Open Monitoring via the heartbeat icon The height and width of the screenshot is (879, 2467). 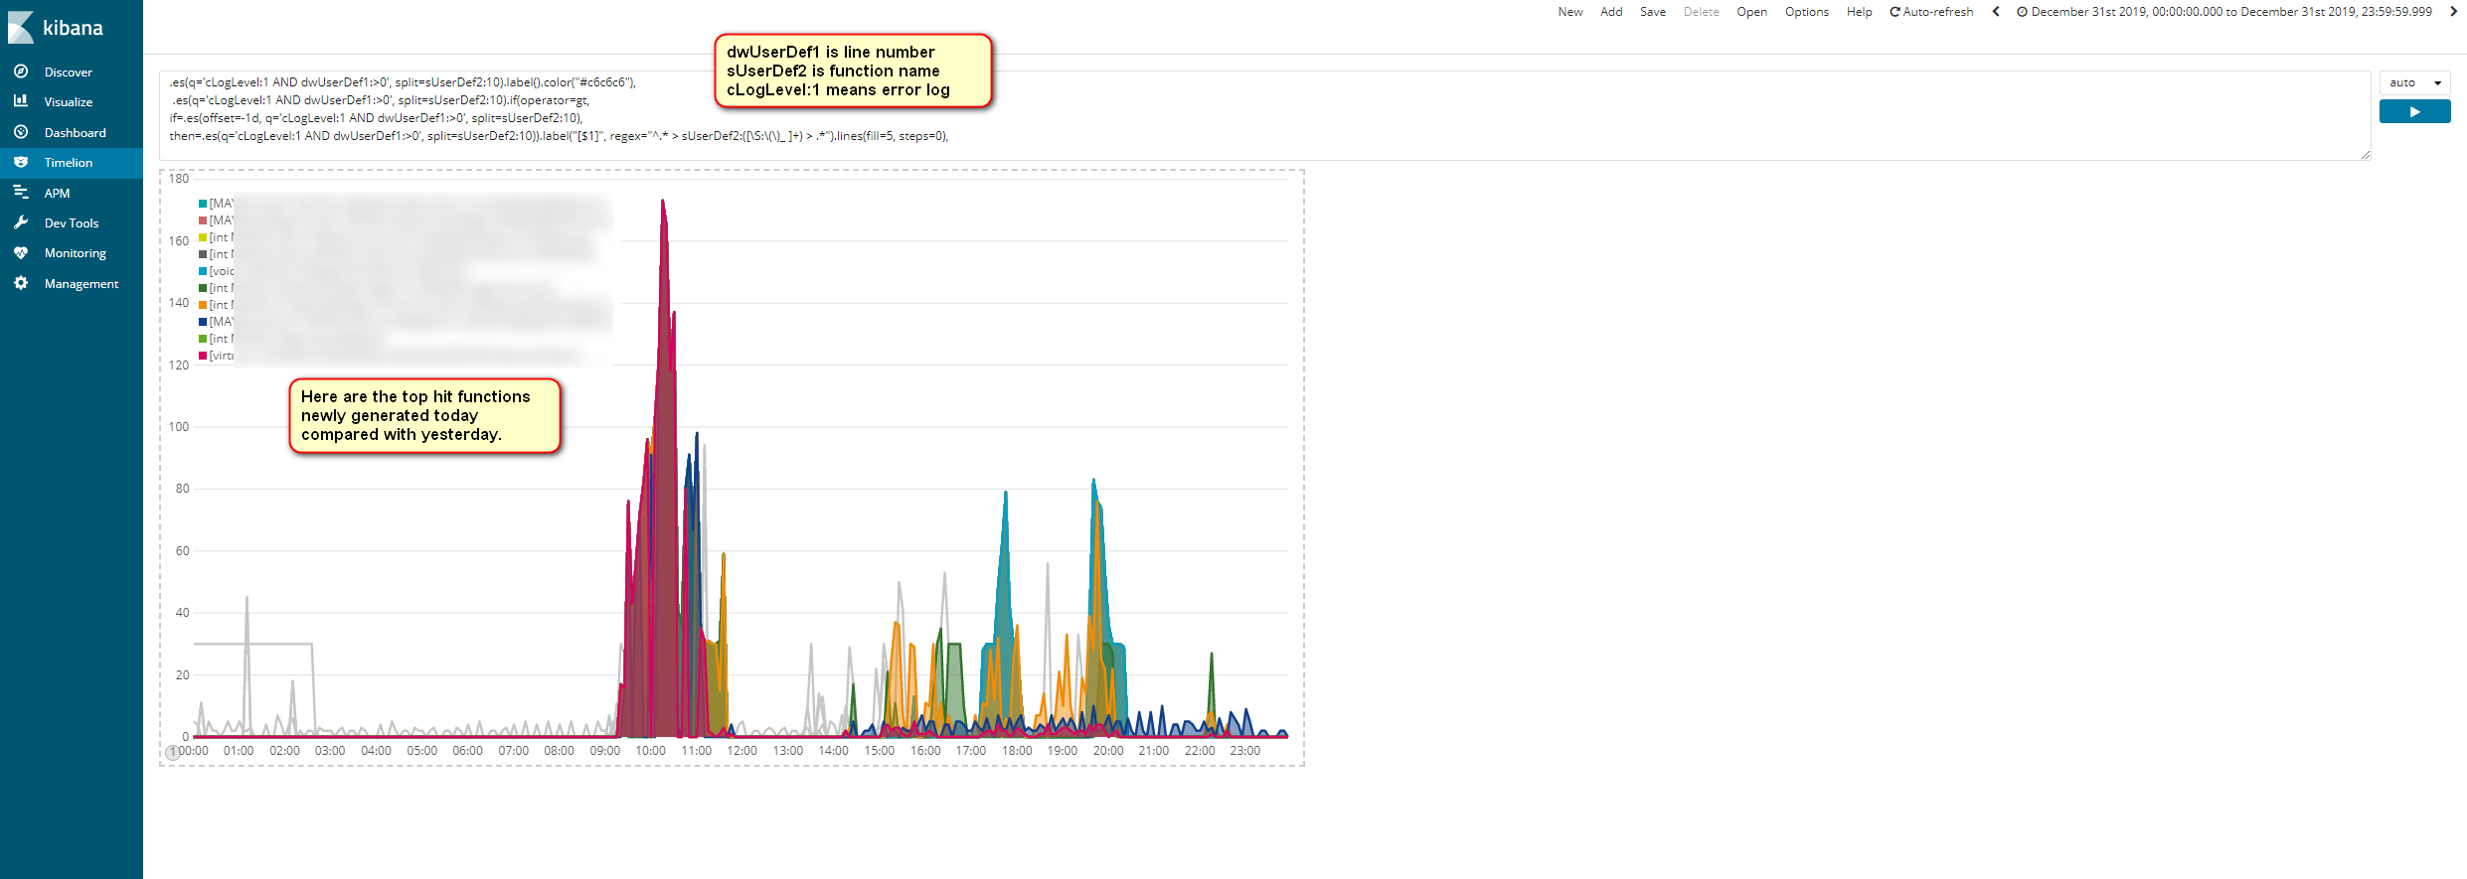pyautogui.click(x=21, y=253)
